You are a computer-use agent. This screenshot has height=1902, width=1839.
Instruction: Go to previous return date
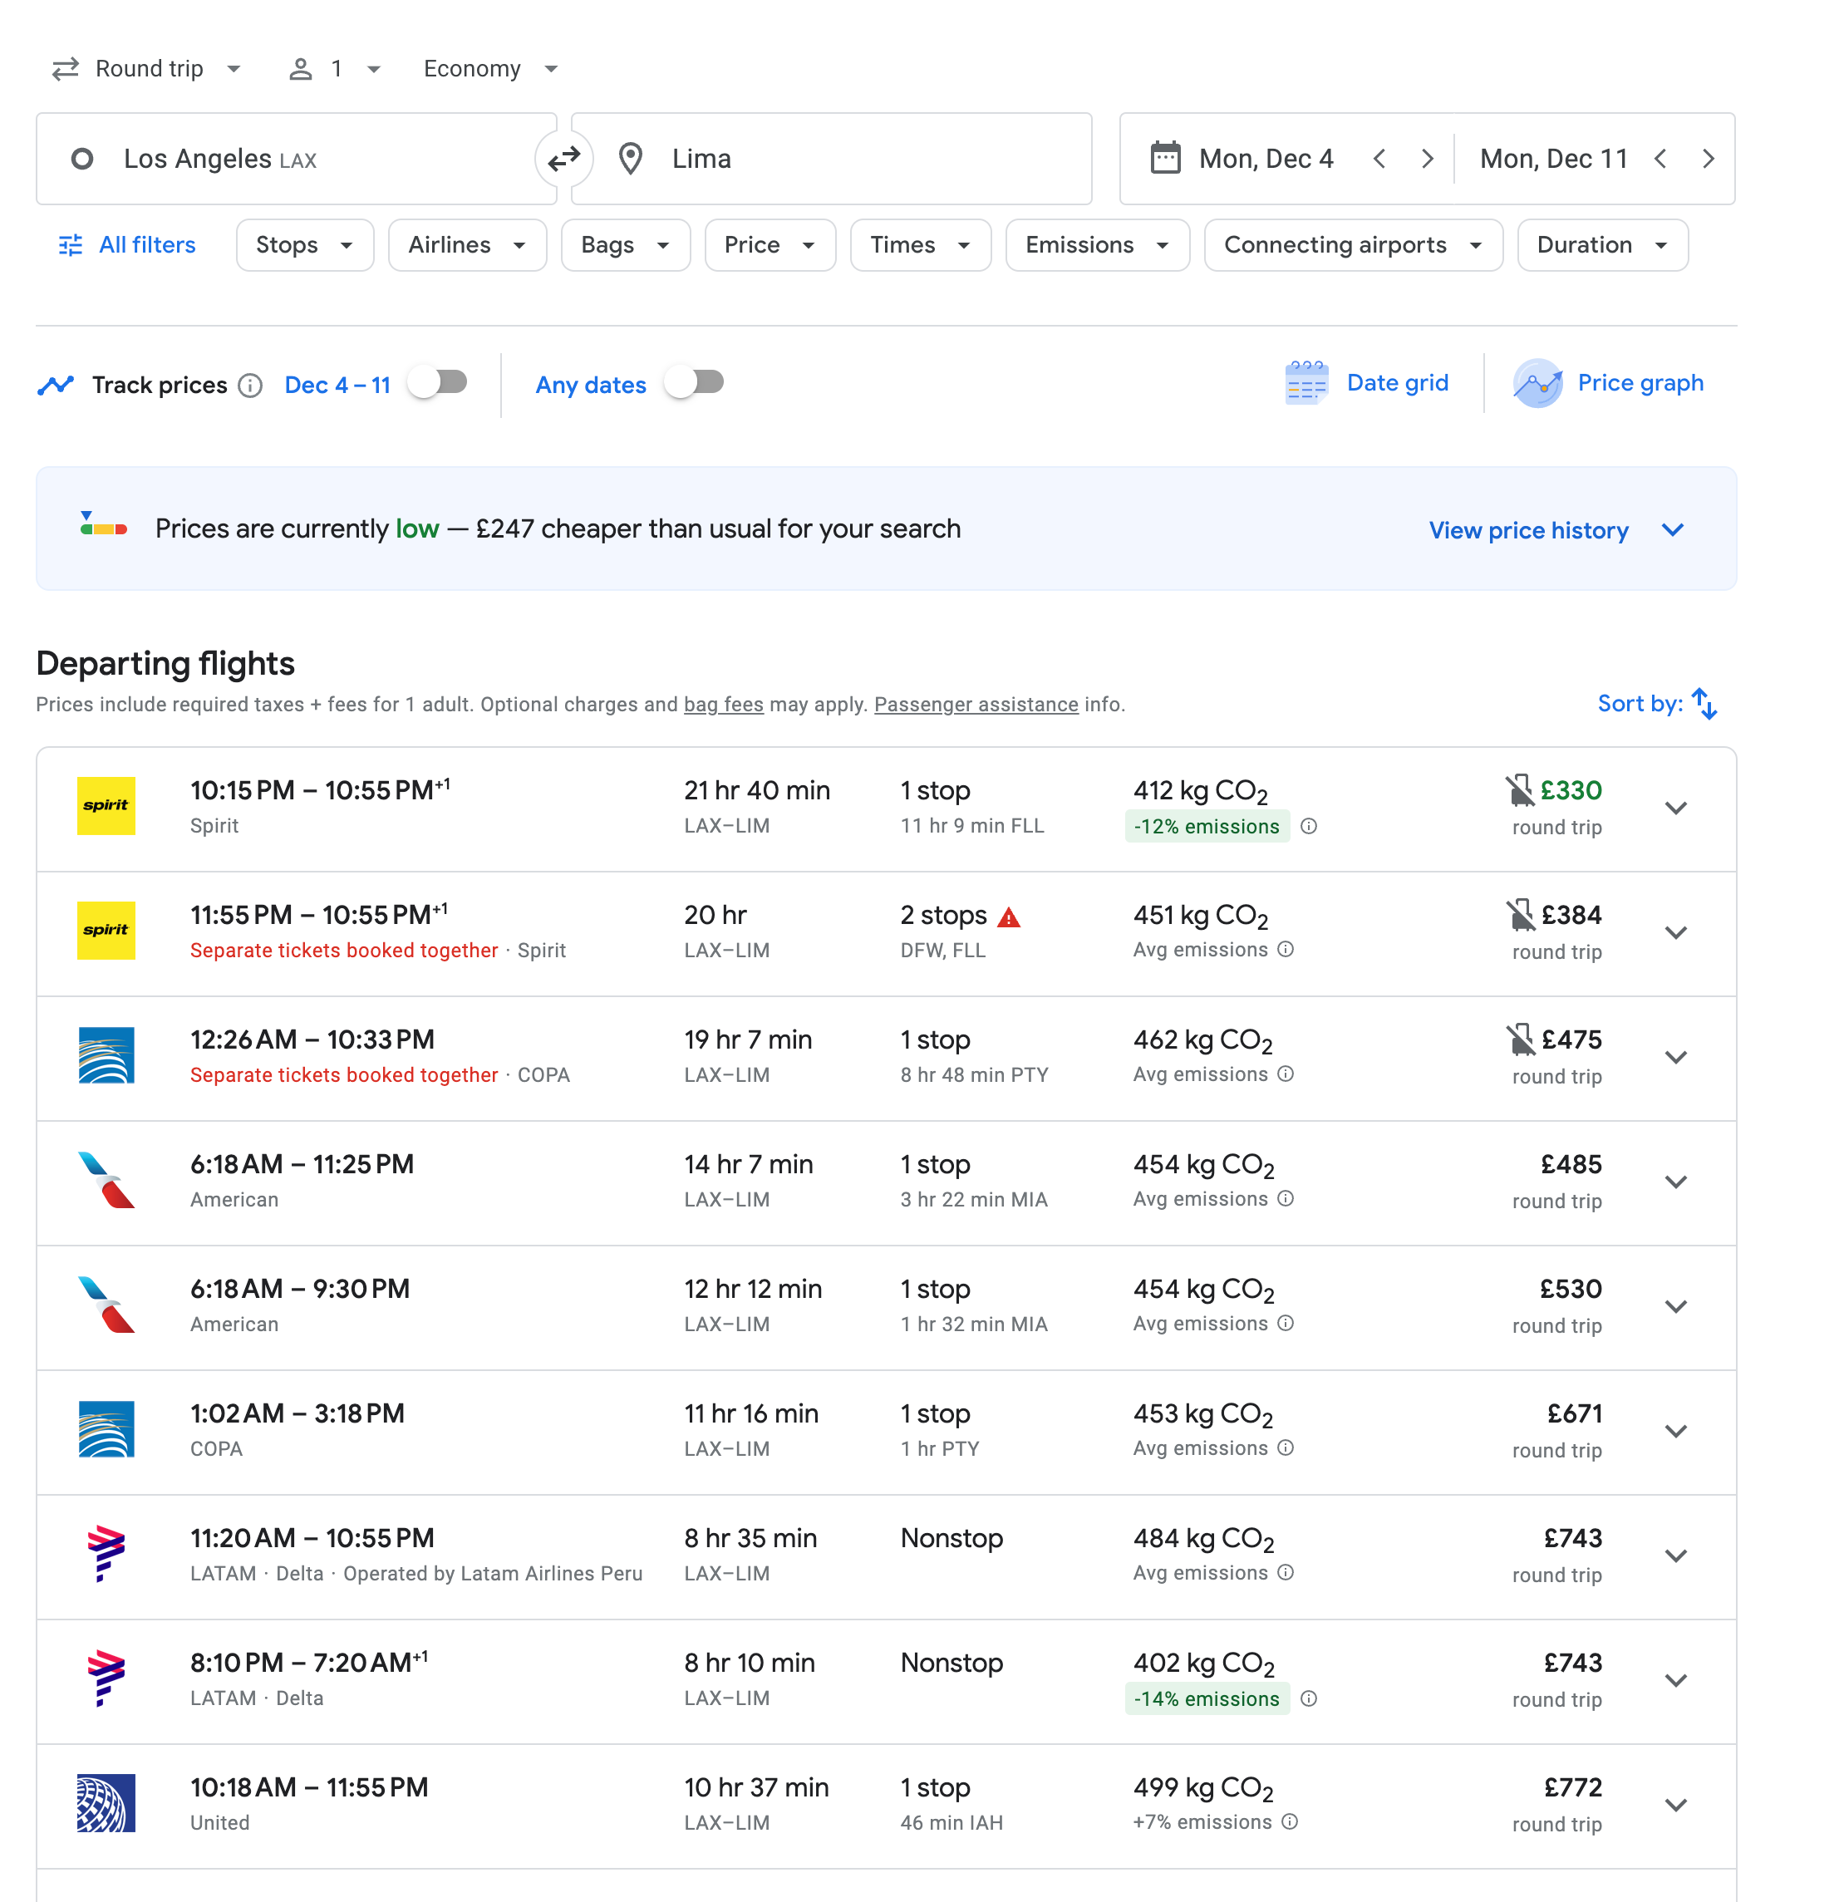pos(1660,158)
